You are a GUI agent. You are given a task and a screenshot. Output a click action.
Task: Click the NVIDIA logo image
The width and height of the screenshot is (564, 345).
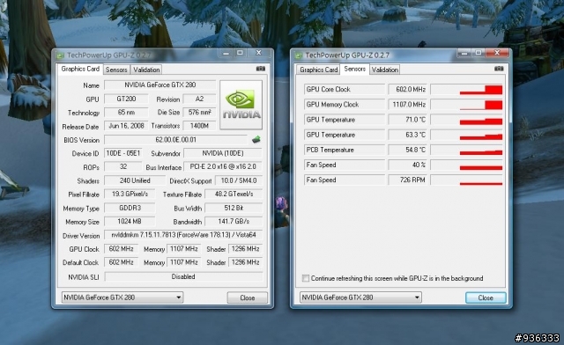click(x=241, y=105)
